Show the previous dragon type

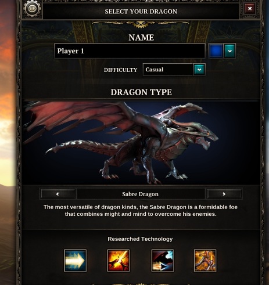click(x=58, y=194)
